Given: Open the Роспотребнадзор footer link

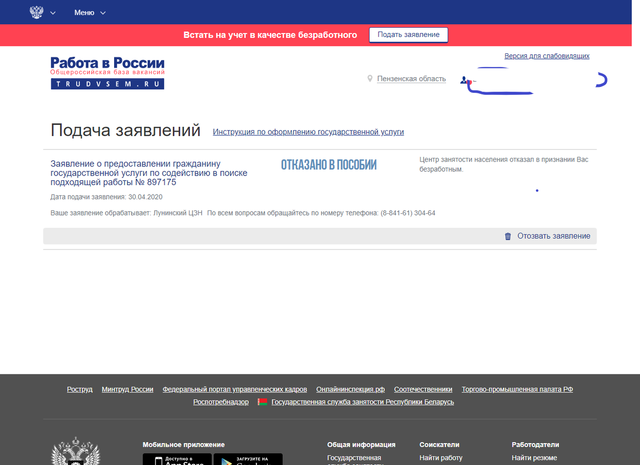Looking at the screenshot, I should (x=221, y=402).
